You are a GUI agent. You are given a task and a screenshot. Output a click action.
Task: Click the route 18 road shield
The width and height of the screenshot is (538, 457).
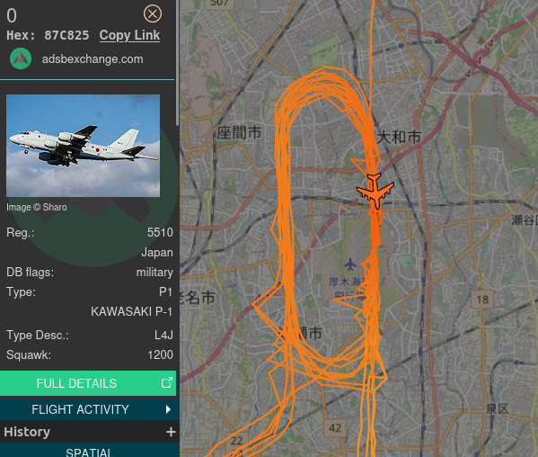tap(482, 300)
